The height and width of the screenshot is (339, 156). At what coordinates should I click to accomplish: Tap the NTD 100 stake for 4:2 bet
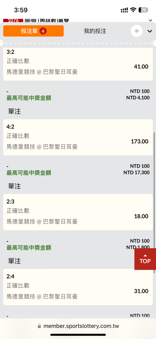140,166
